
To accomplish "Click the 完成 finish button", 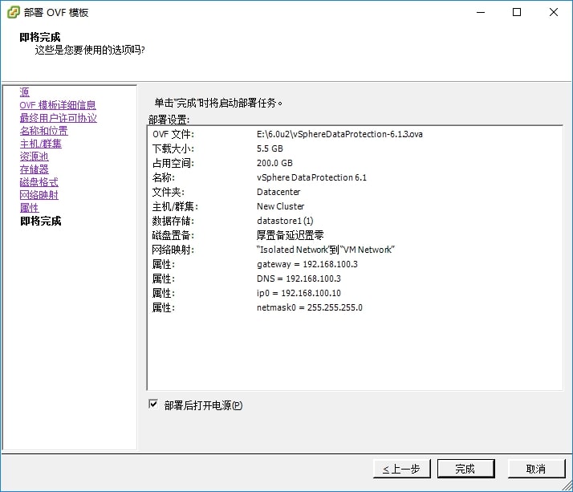I will click(465, 469).
